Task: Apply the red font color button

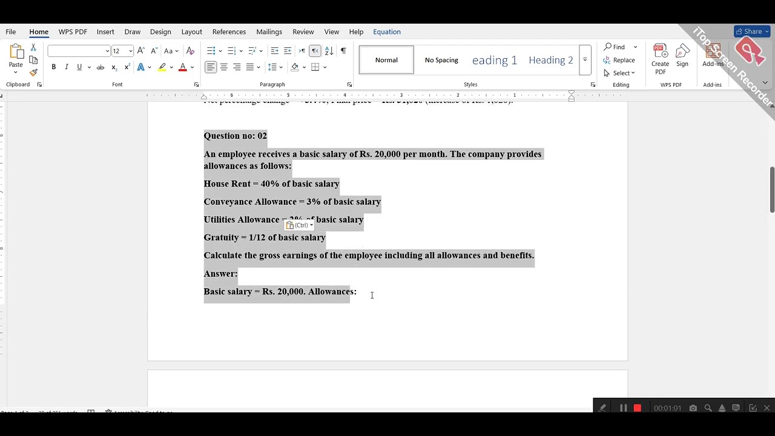Action: click(x=182, y=67)
